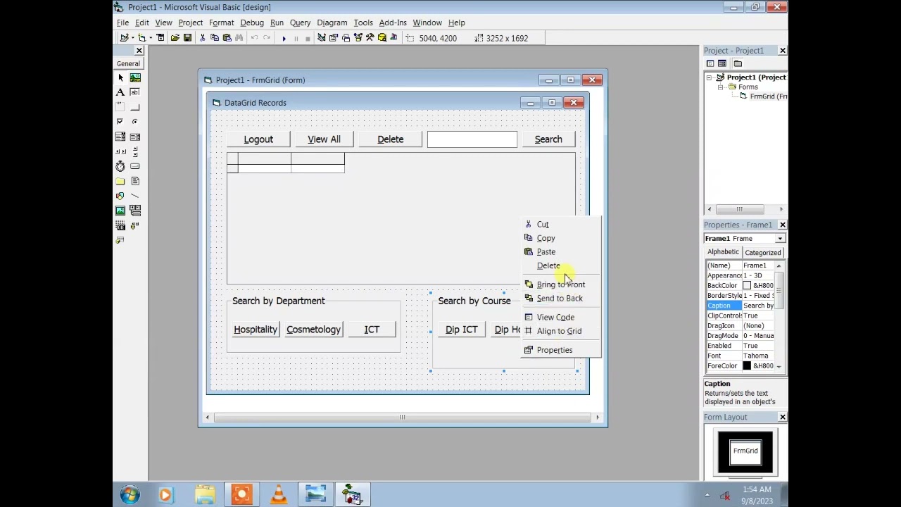Choose Align to Grid in context menu
Viewport: 901px width, 507px height.
pyautogui.click(x=561, y=331)
